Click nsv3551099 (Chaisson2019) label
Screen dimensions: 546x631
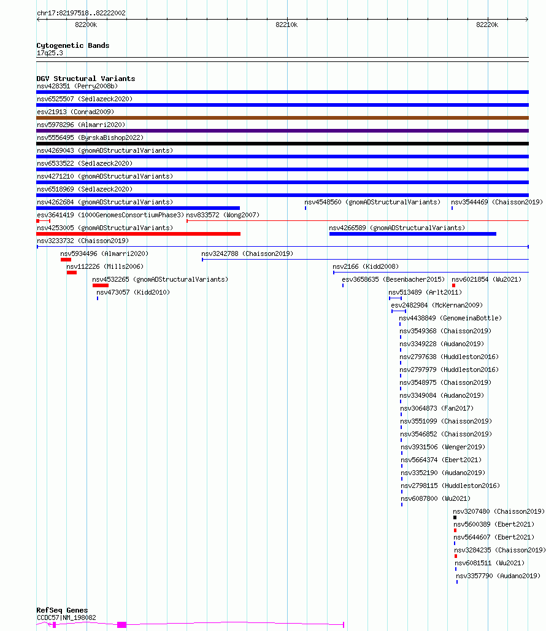[446, 421]
